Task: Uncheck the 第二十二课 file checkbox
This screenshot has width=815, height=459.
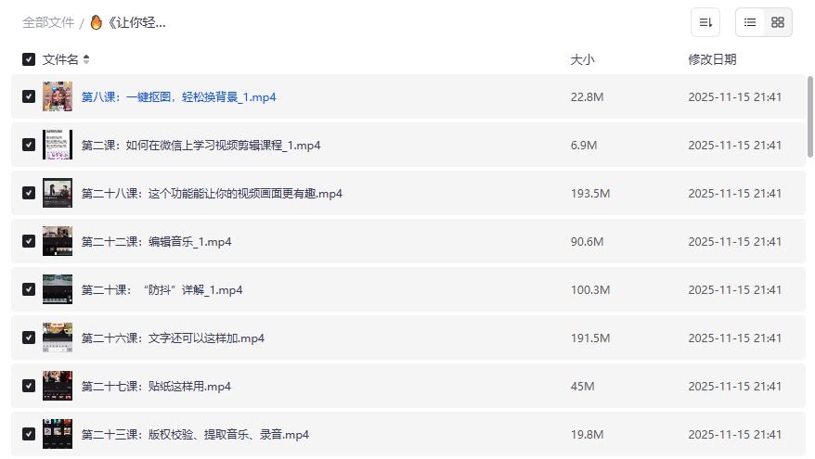Action: [29, 241]
